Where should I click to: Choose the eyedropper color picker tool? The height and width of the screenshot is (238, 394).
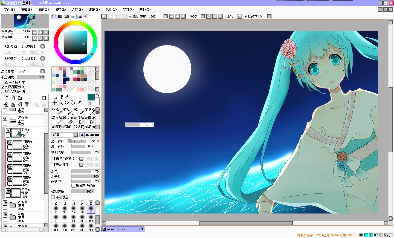[x=79, y=103]
